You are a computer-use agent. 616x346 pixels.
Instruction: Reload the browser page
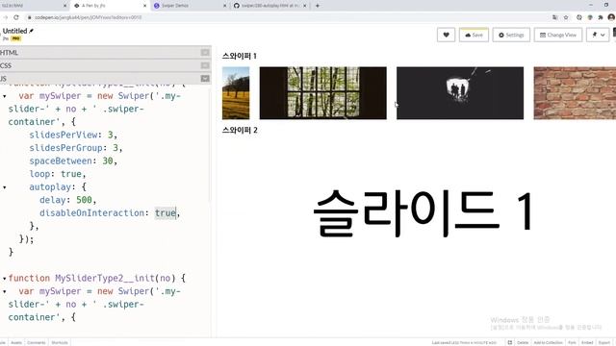[16, 17]
